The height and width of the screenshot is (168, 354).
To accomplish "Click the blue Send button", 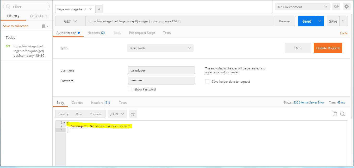I will coord(307,21).
